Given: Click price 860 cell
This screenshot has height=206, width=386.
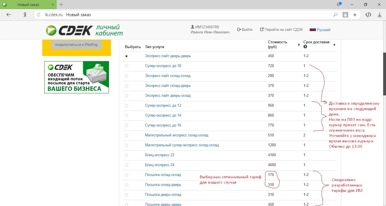Looking at the screenshot, I should point(271,115).
